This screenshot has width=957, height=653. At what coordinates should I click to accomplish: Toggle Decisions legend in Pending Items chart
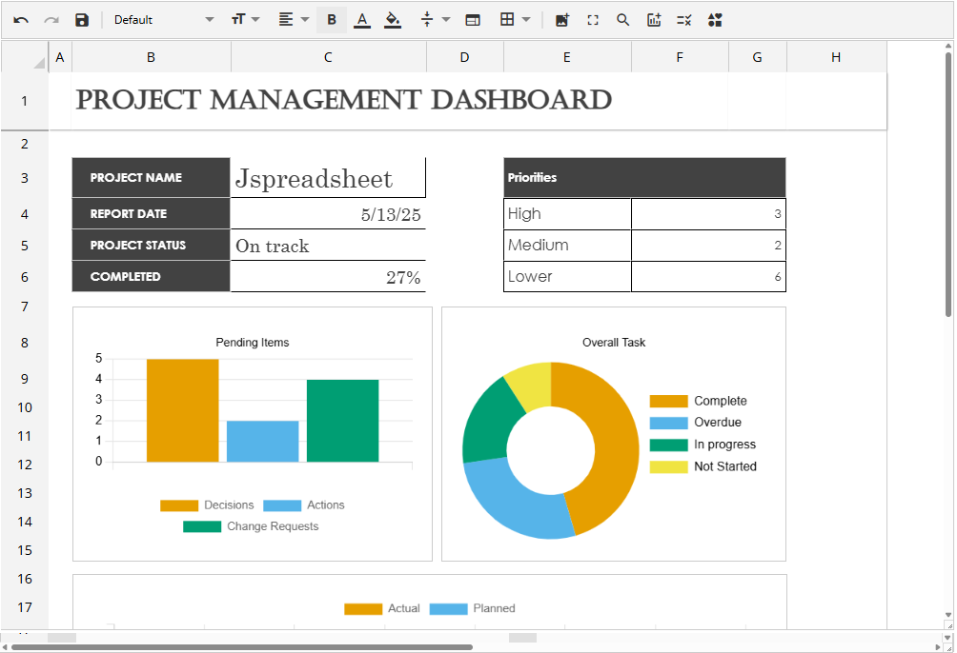207,505
